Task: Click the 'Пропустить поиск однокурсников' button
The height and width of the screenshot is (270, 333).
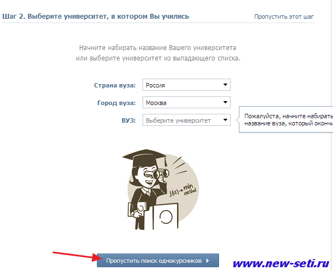Action: (158, 261)
